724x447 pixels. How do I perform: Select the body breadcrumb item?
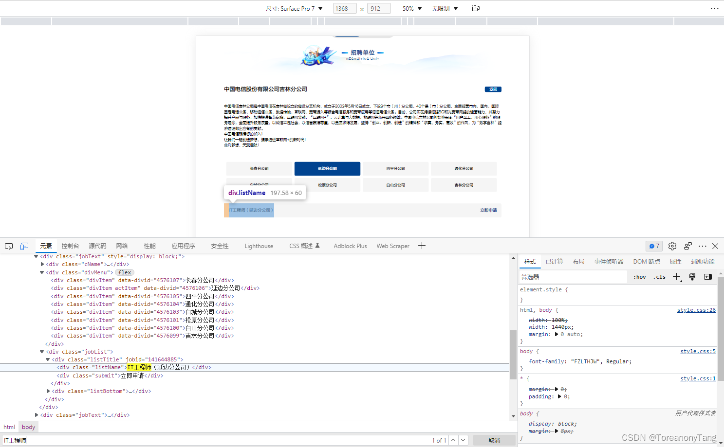tap(28, 427)
